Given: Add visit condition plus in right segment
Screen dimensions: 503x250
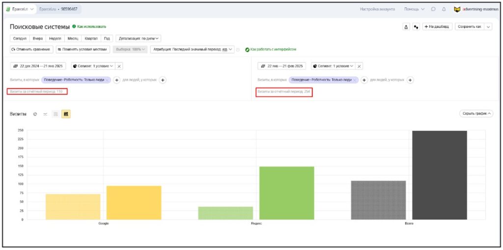Looking at the screenshot, I should (364, 80).
